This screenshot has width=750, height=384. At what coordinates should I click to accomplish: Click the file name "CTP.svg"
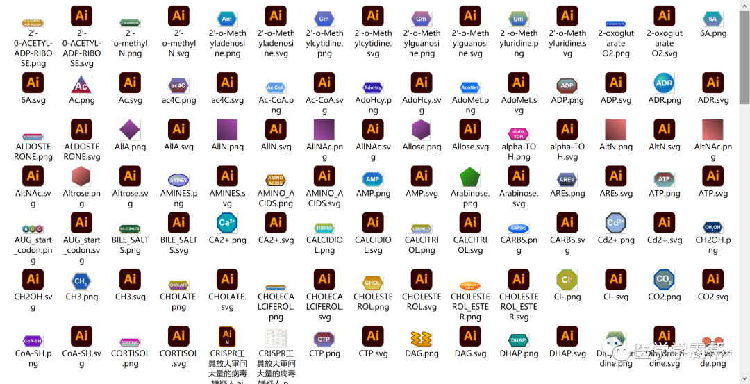[x=373, y=353]
